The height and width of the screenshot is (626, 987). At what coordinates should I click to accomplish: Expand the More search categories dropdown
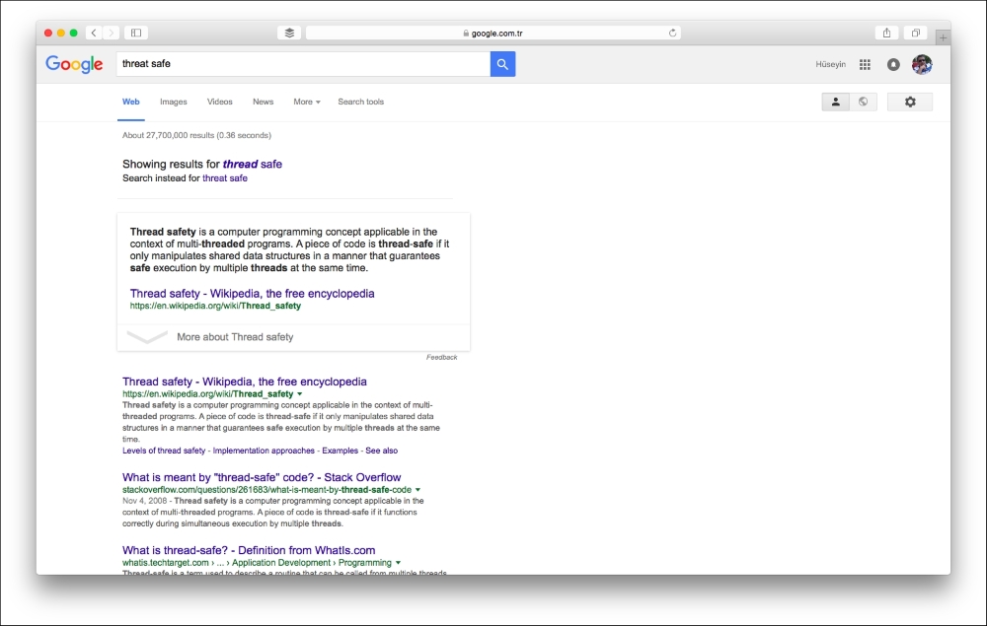coord(307,102)
